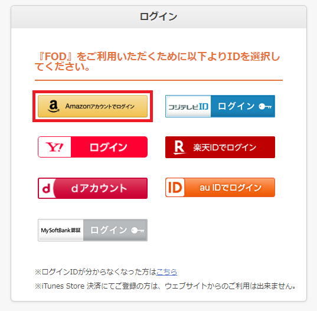Log in with Amazonアカウントでログイン button
317x311 pixels.
pyautogui.click(x=93, y=106)
